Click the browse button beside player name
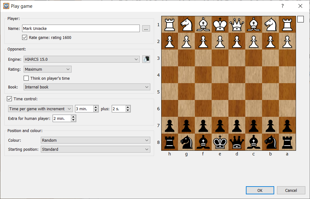310x199 pixels. tap(146, 28)
